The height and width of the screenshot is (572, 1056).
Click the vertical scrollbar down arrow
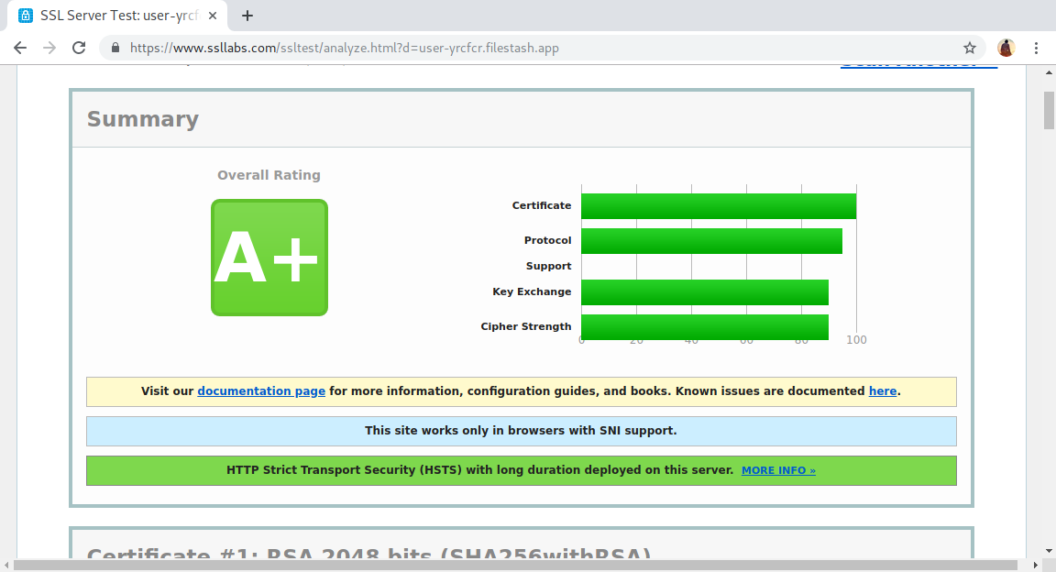click(x=1049, y=551)
